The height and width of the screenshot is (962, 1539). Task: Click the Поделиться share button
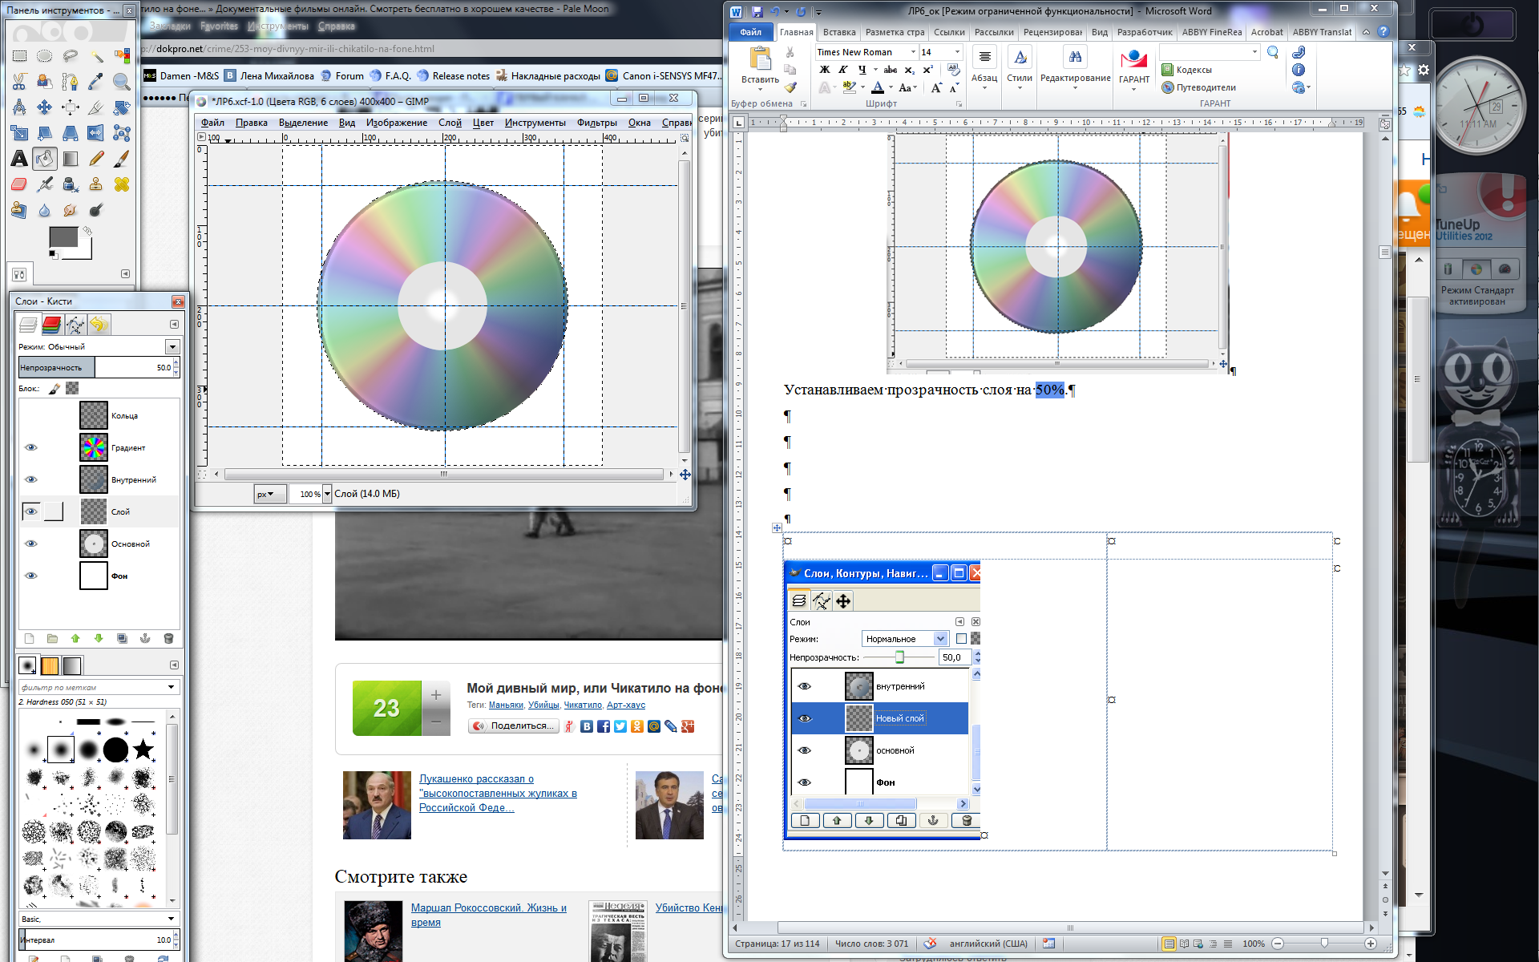tap(514, 726)
